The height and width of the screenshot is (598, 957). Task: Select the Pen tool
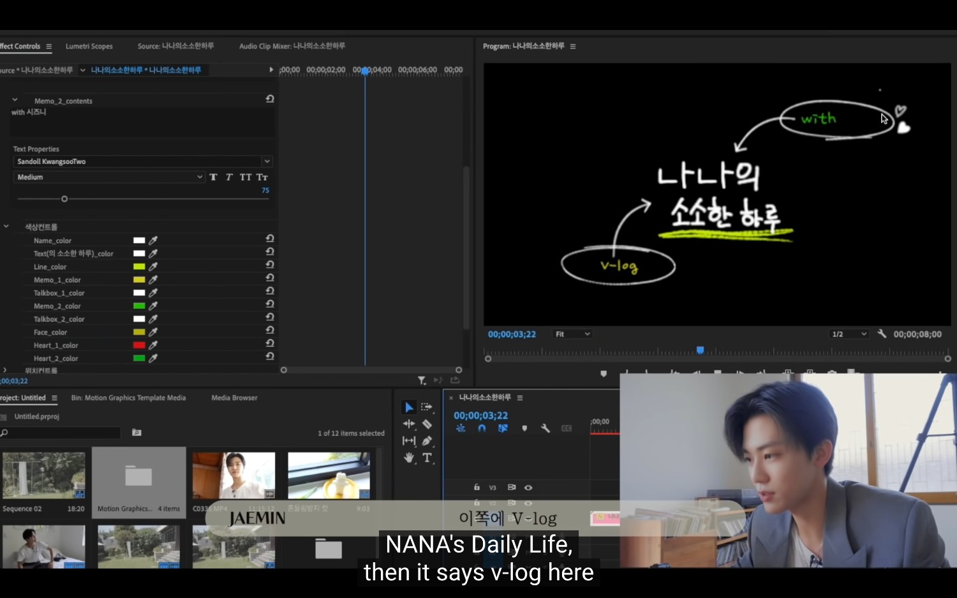click(x=427, y=441)
